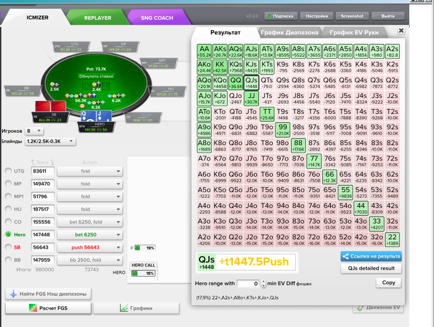Screen dimensions: 434x327
Task: Click the Расчет FGS button
Action: 48,308
